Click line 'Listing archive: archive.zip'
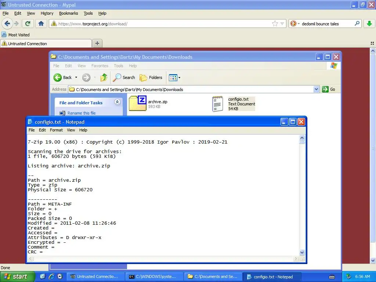The image size is (376, 282). click(69, 166)
